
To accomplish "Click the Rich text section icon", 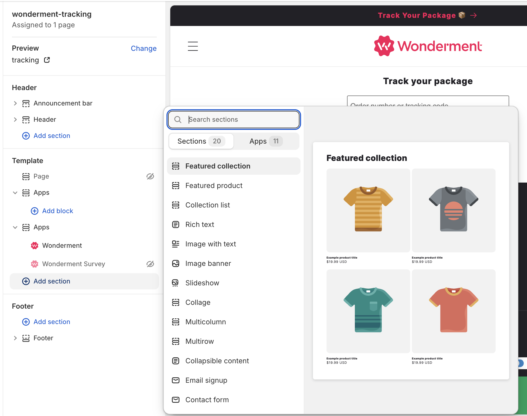I will pos(176,224).
